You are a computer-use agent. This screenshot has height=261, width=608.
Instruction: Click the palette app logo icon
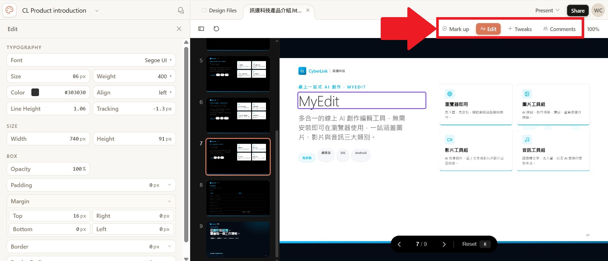click(x=10, y=10)
